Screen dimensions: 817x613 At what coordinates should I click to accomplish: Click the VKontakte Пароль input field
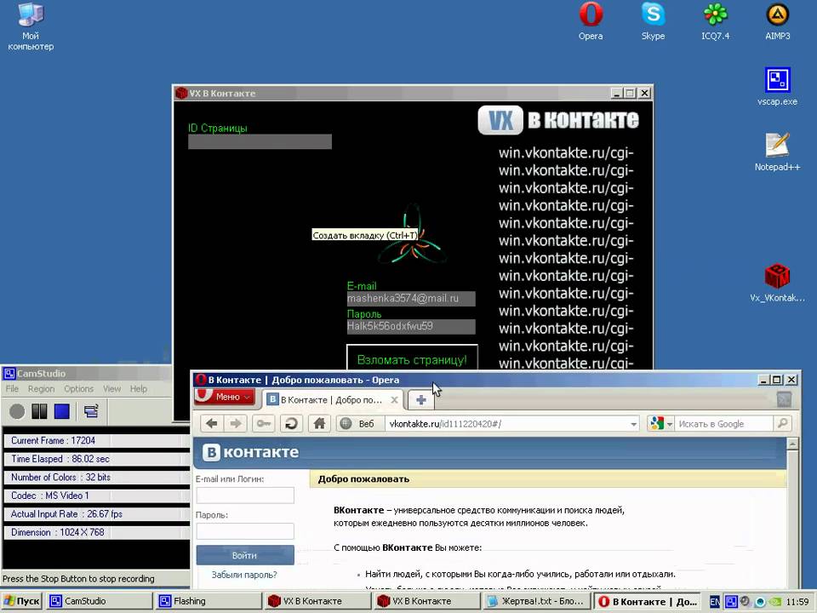click(245, 531)
